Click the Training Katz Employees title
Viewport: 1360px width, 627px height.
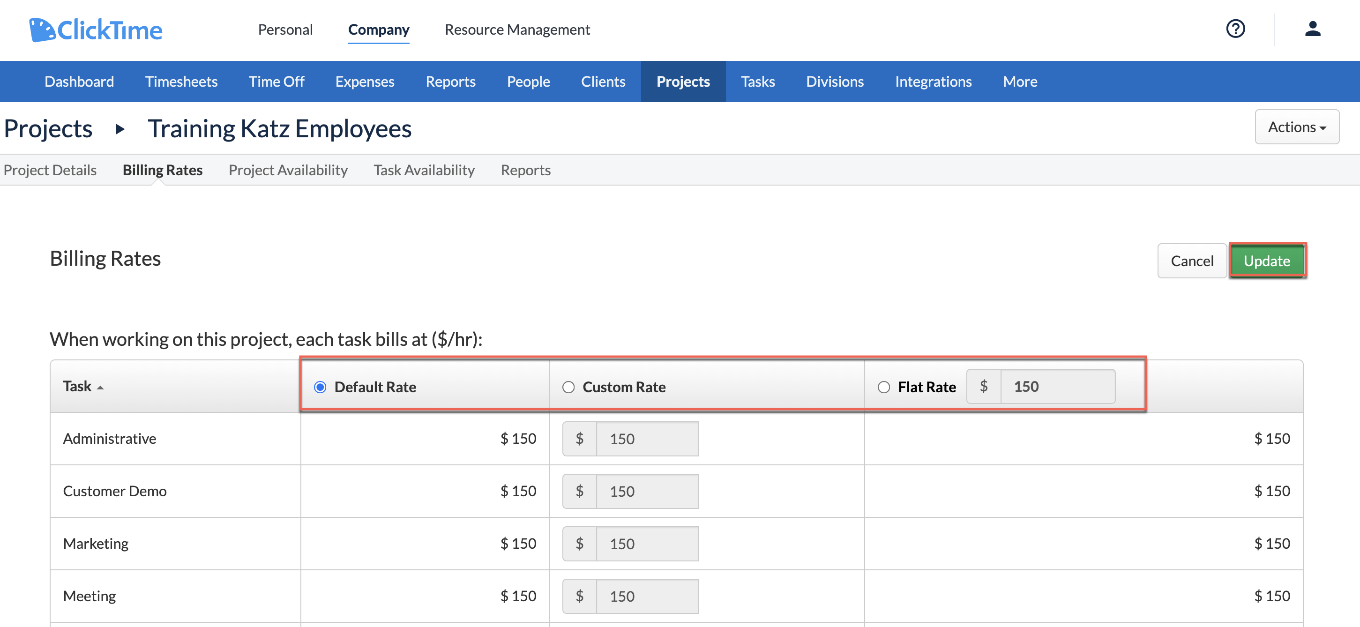[x=279, y=129]
